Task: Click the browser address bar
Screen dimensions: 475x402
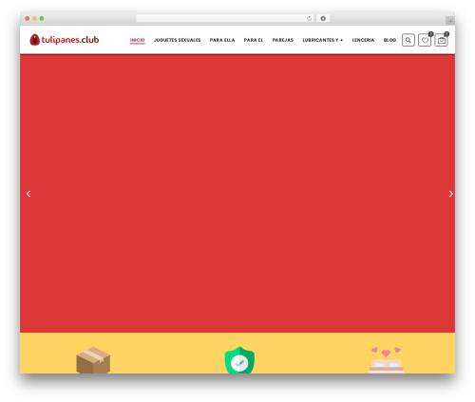Action: [225, 19]
